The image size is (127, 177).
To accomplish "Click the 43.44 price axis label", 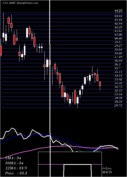I will click(x=118, y=20).
